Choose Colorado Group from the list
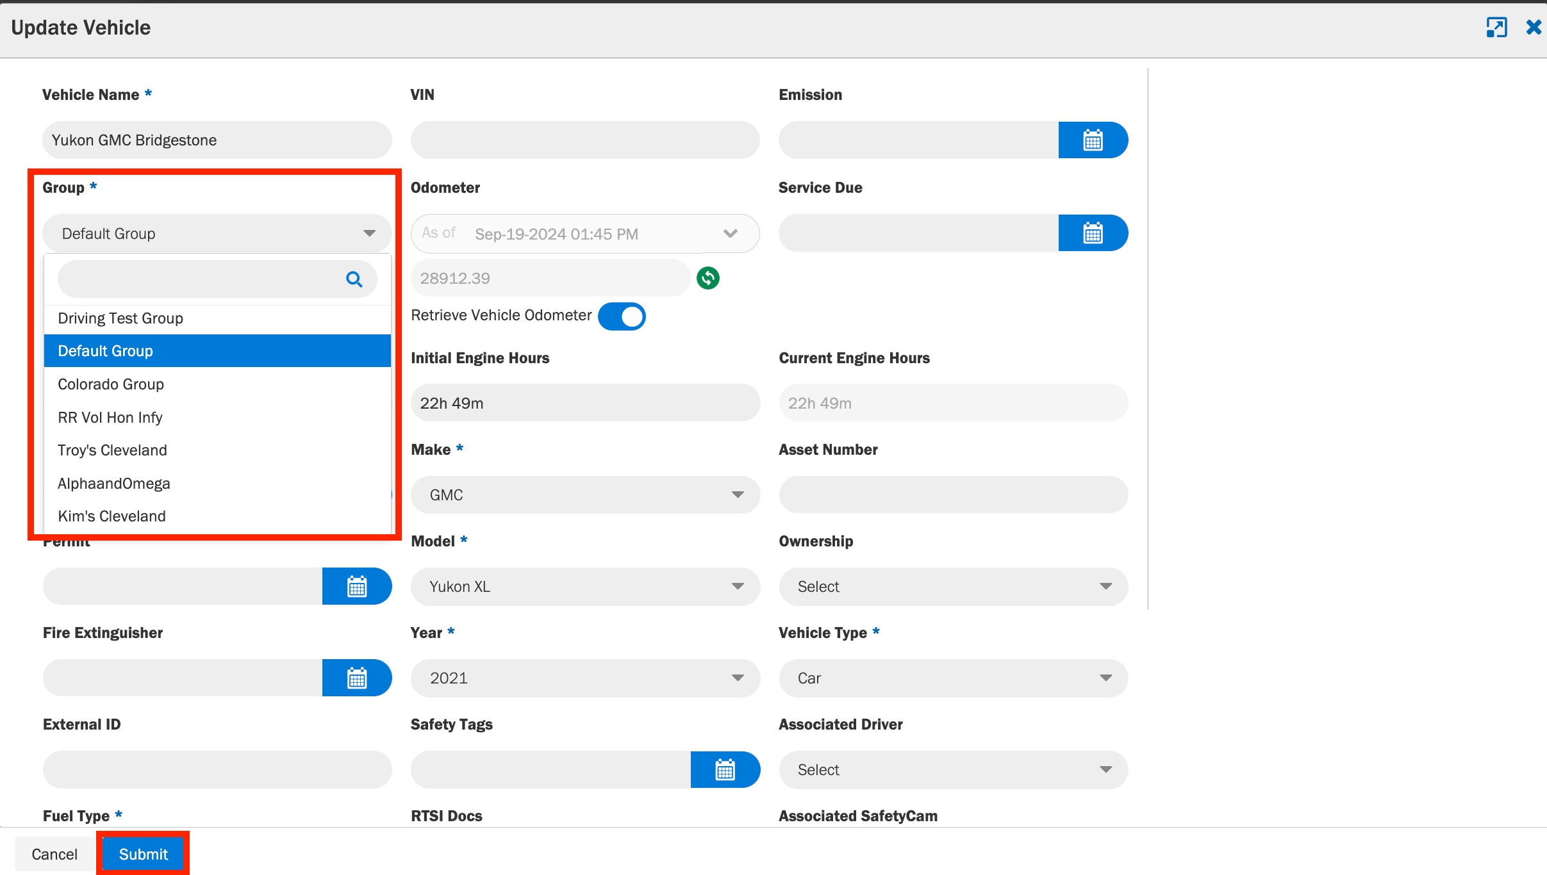 tap(217, 384)
